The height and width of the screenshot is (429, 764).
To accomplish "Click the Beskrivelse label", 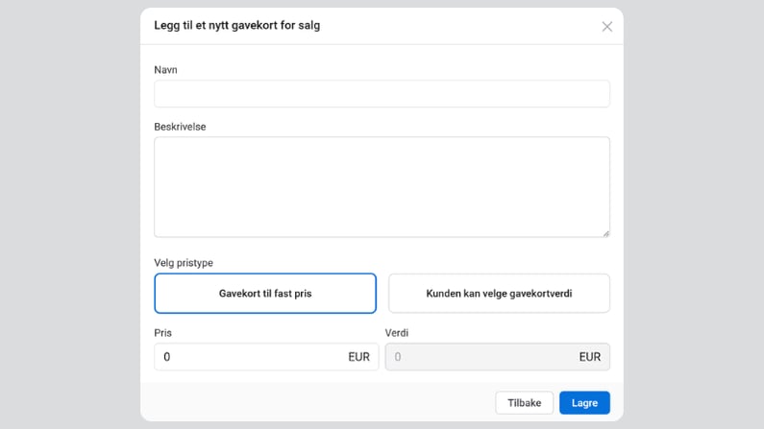I will [x=180, y=127].
